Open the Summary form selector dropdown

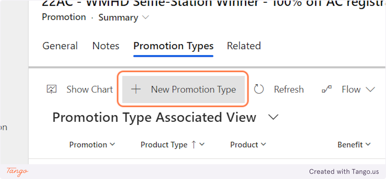(145, 18)
